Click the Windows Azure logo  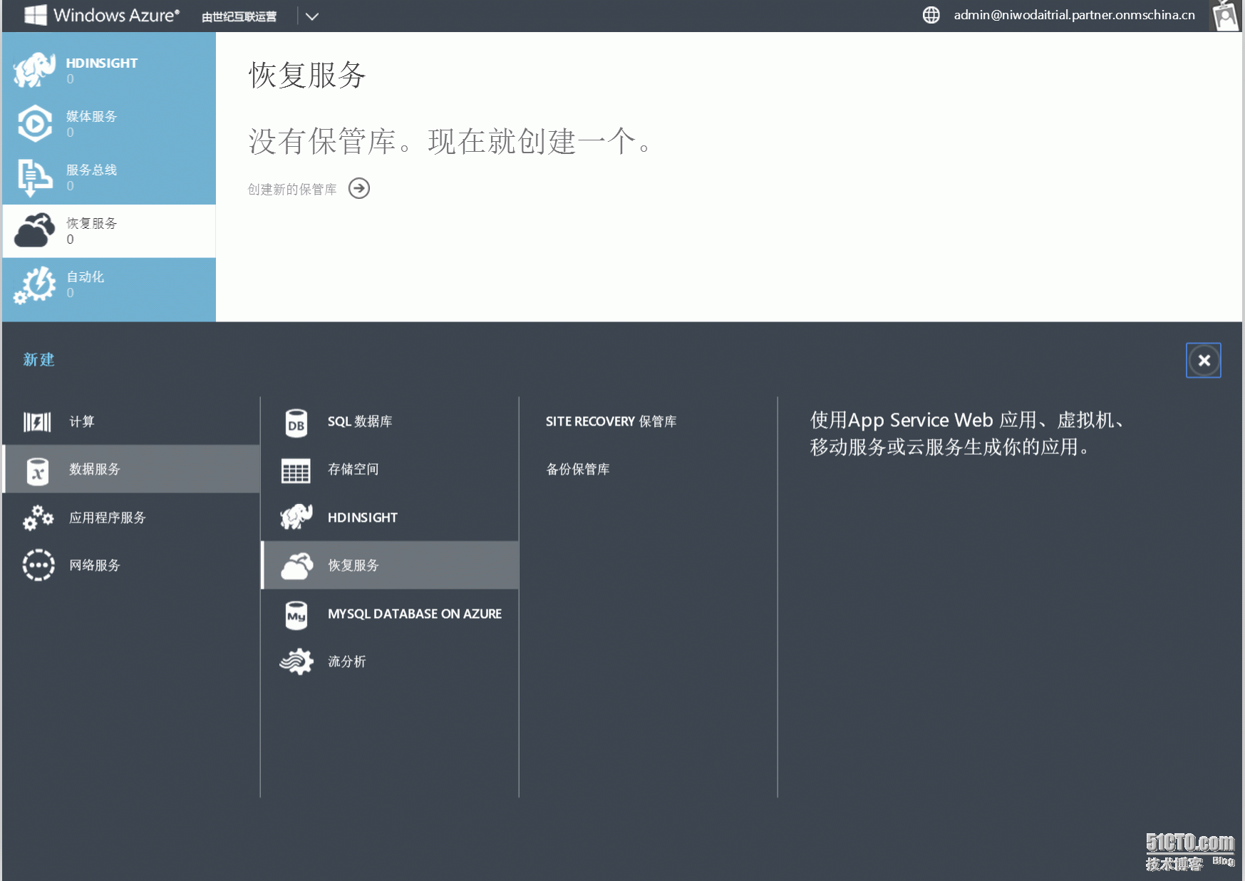[101, 15]
